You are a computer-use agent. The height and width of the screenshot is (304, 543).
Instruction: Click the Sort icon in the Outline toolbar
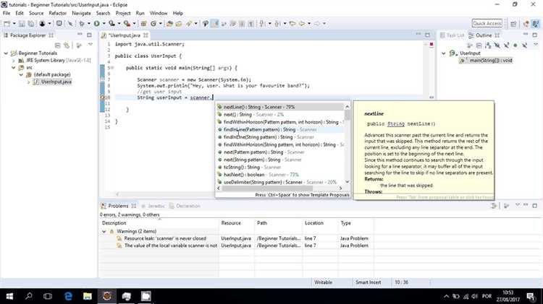[488, 45]
